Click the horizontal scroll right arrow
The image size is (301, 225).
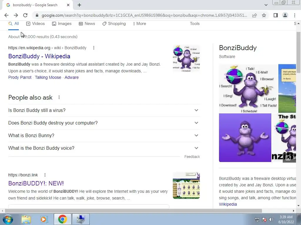tap(294, 211)
